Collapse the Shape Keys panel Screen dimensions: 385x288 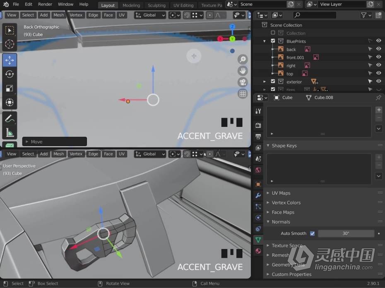[268, 145]
